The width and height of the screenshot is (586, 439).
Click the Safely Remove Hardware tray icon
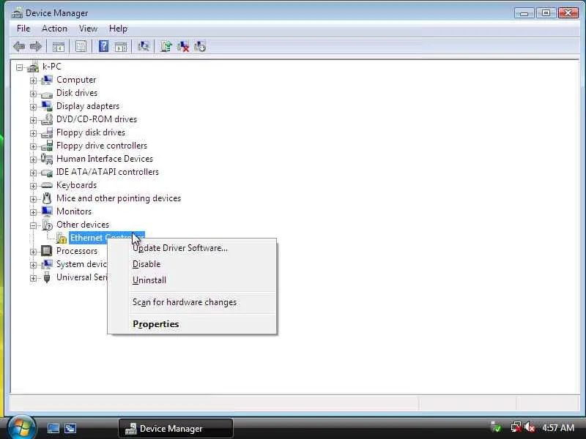(x=496, y=427)
